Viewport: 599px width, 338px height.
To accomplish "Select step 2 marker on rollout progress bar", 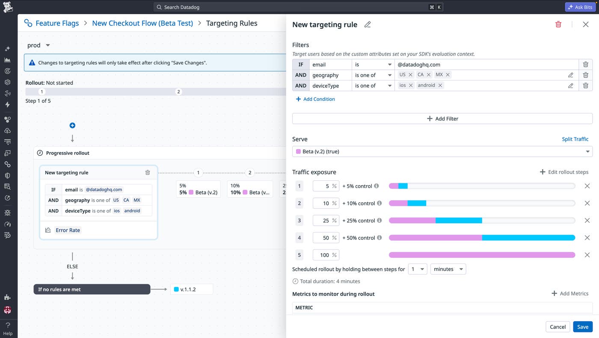I will (179, 92).
